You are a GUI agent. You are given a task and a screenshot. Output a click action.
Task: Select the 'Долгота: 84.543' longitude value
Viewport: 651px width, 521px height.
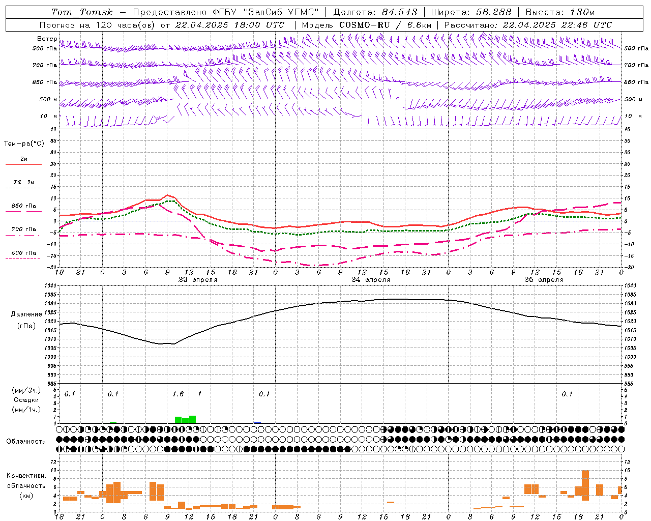tap(375, 12)
